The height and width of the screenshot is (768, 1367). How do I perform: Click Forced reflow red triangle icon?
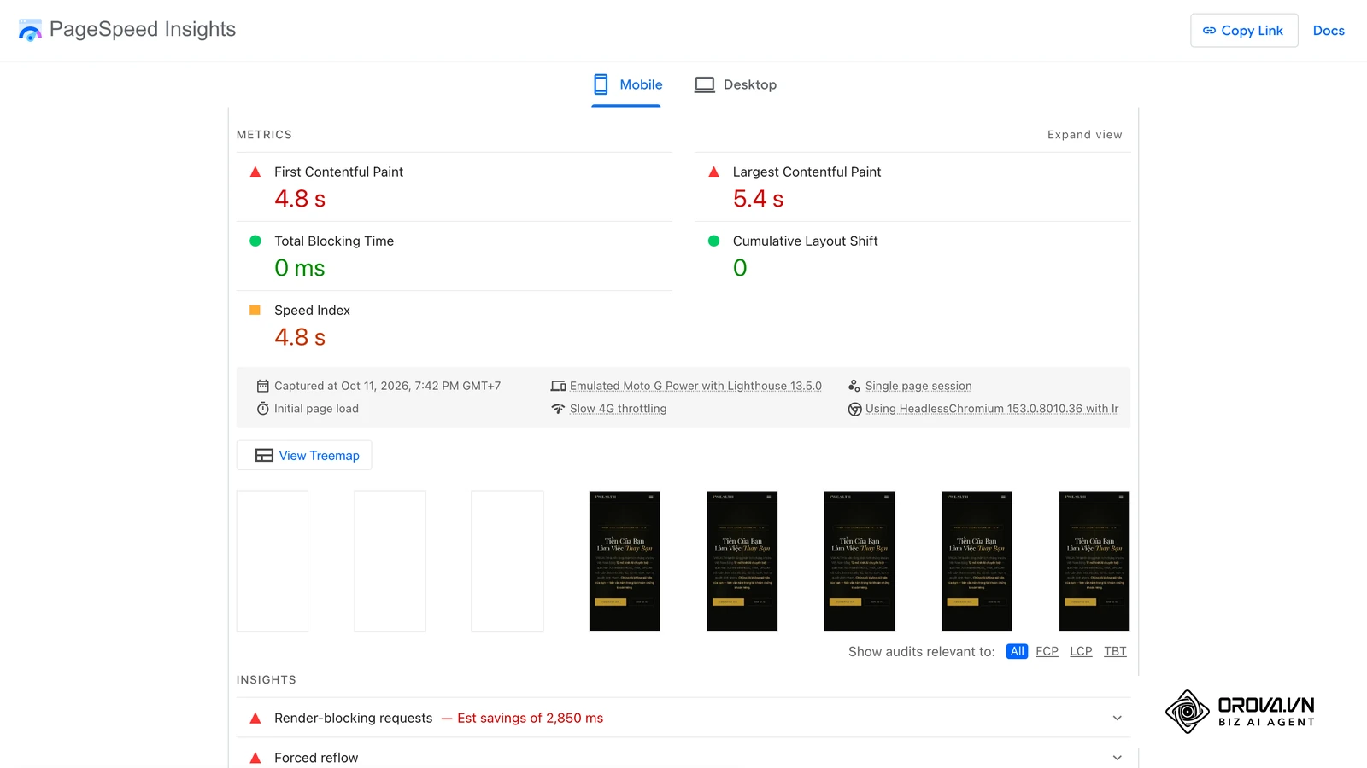click(255, 758)
